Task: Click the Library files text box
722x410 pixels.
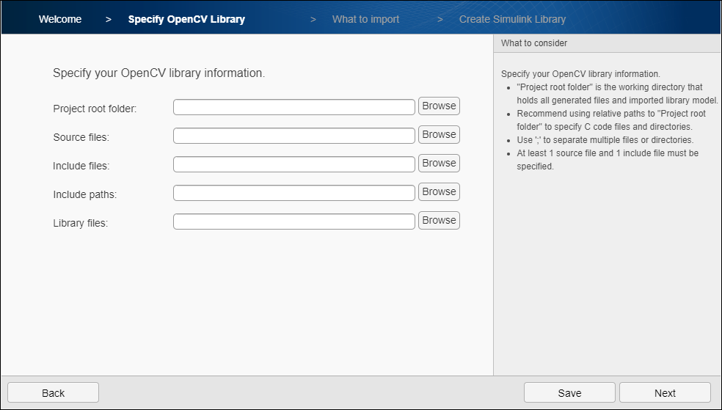Action: tap(293, 222)
